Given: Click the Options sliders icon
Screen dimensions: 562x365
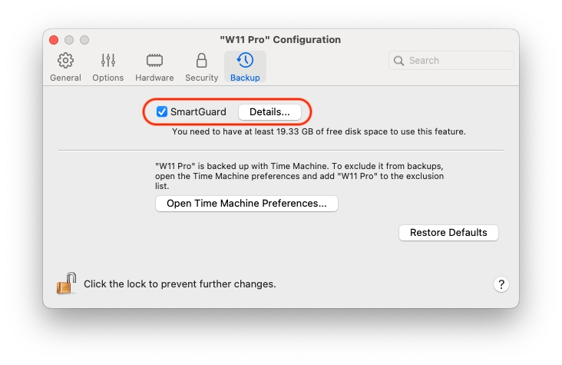Looking at the screenshot, I should click(107, 61).
